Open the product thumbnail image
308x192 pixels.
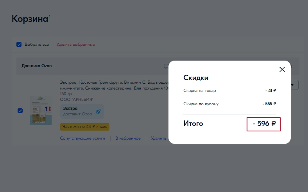tap(41, 111)
